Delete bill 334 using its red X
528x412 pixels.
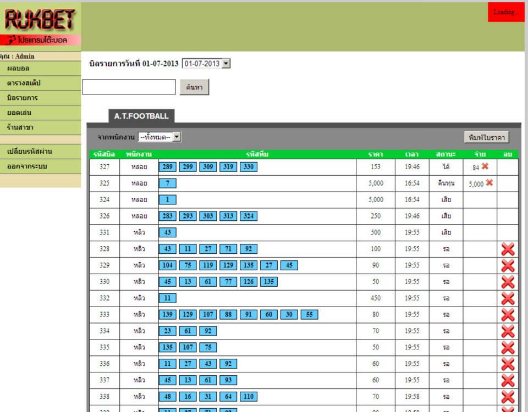(x=508, y=331)
